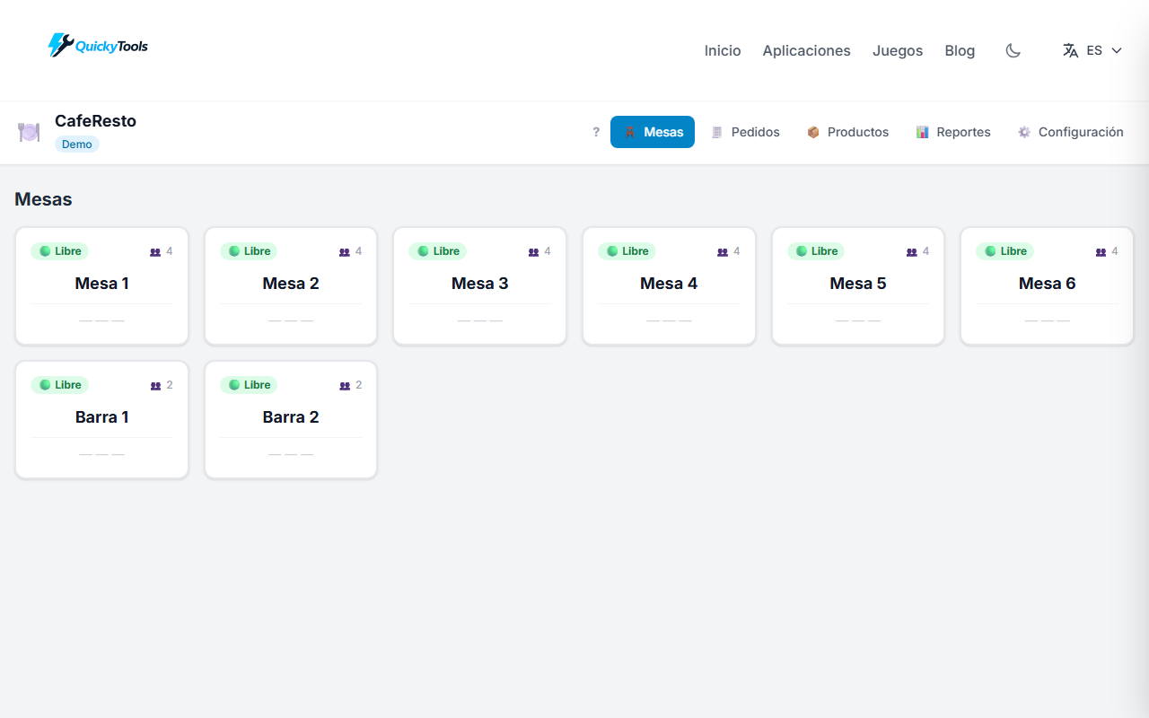Click the Libre status badge on Barra 2
The height and width of the screenshot is (718, 1149).
click(x=248, y=384)
